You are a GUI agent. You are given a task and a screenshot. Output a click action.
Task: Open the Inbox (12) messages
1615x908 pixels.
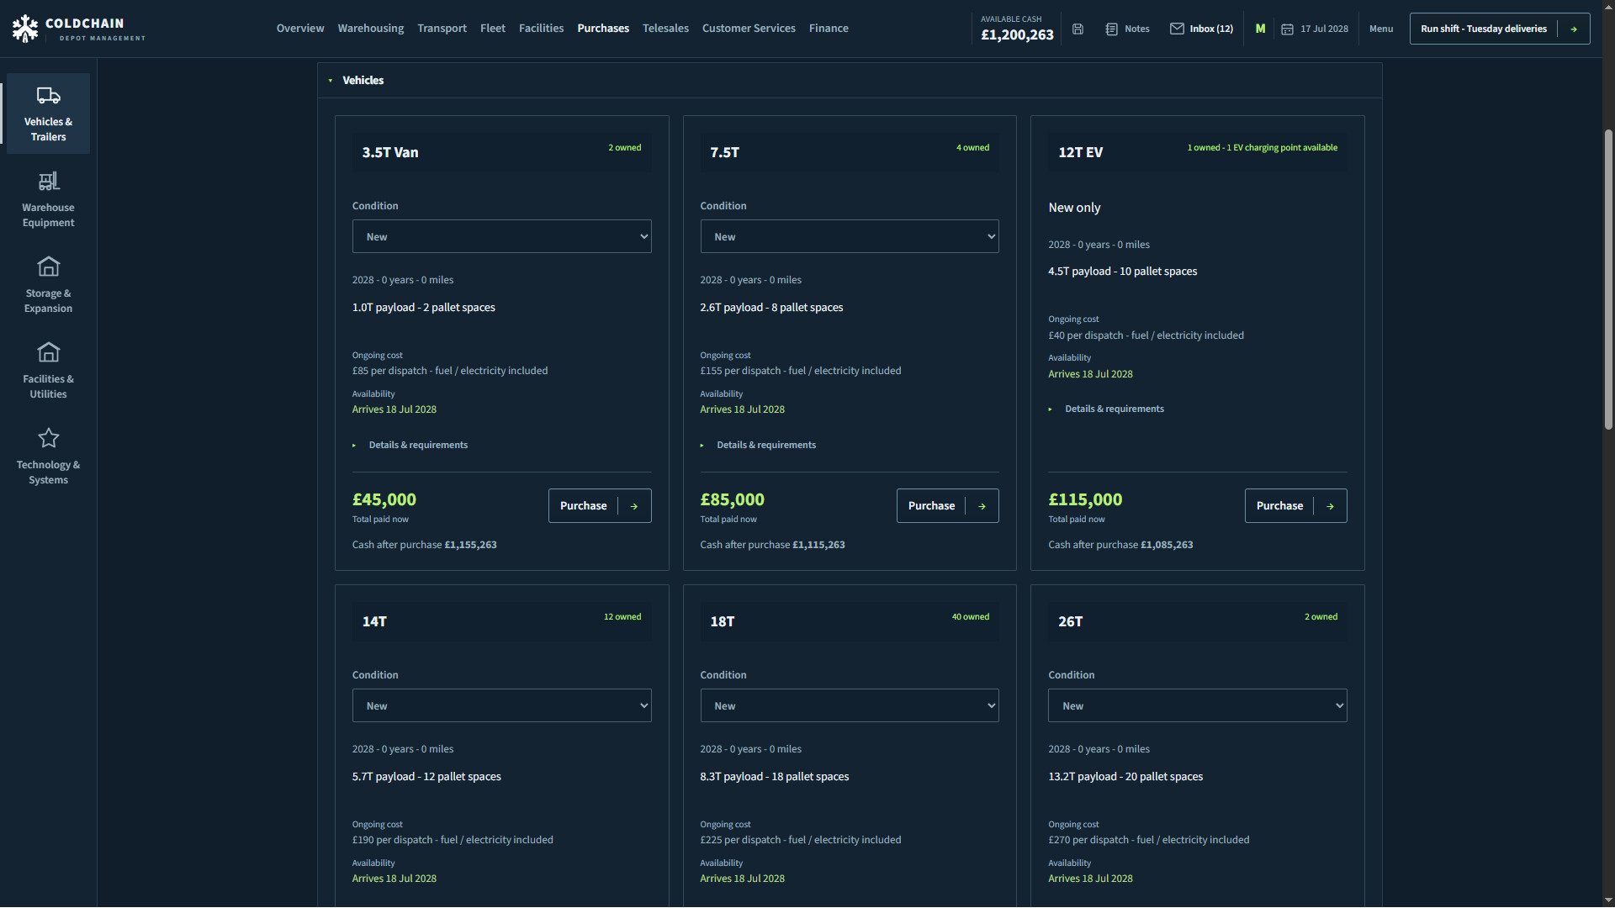point(1201,29)
